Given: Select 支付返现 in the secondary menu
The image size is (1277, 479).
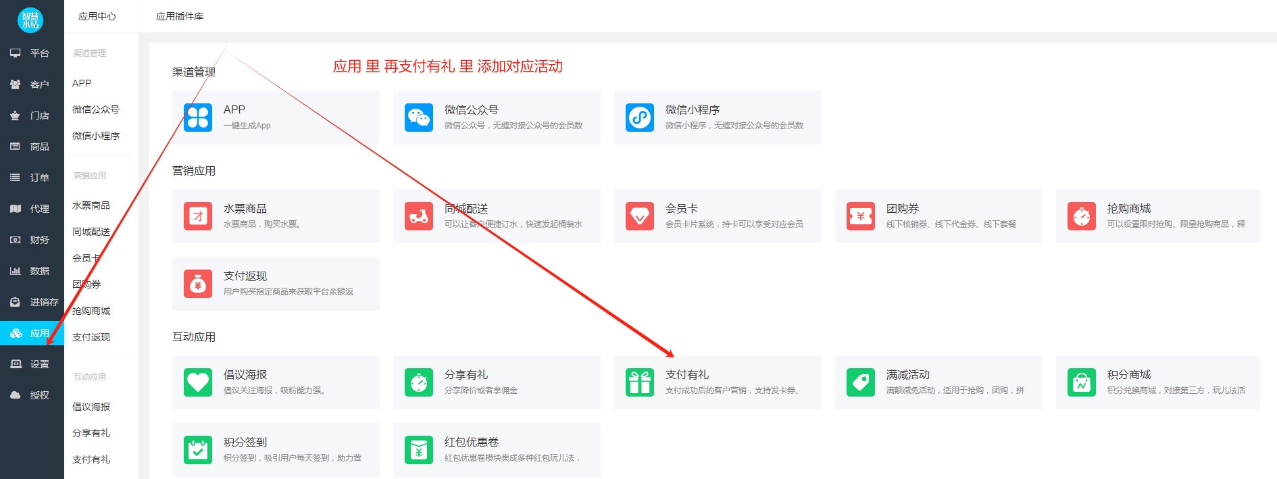Looking at the screenshot, I should 91,337.
